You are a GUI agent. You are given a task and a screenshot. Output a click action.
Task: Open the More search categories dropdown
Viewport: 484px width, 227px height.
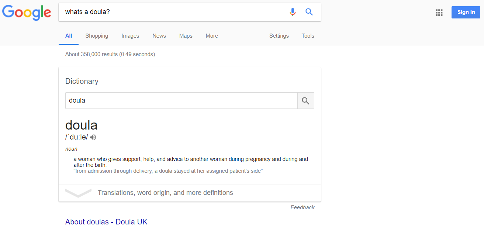(x=212, y=36)
